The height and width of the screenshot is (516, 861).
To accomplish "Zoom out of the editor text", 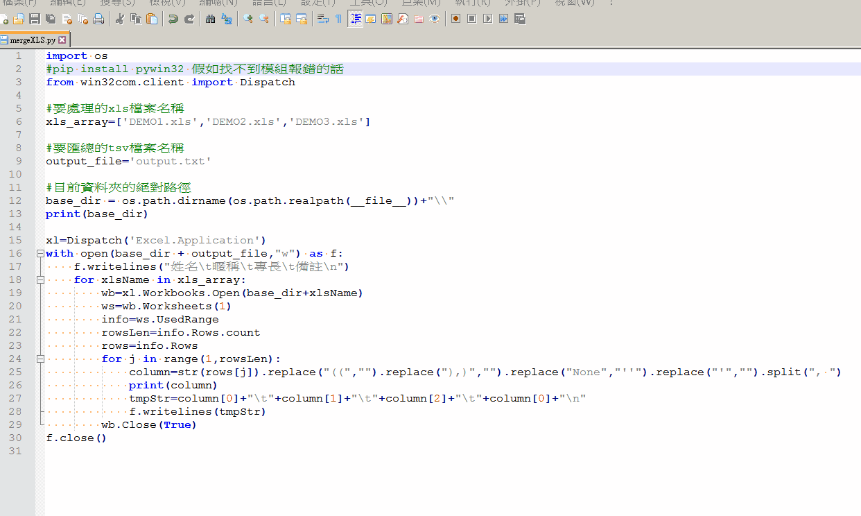I will [x=263, y=19].
